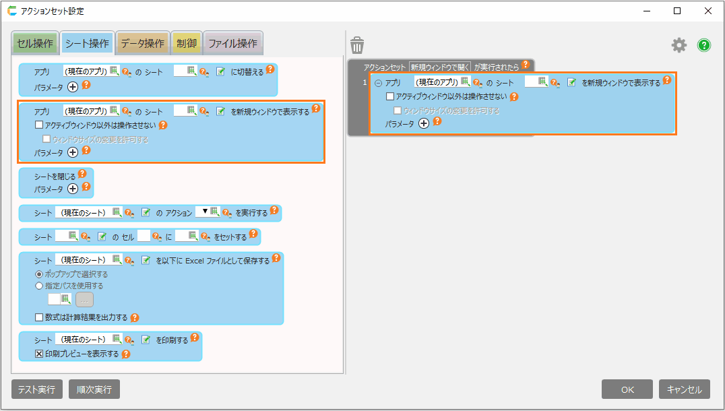Open the ファイル操作 tab
The height and width of the screenshot is (411, 725).
coord(232,44)
